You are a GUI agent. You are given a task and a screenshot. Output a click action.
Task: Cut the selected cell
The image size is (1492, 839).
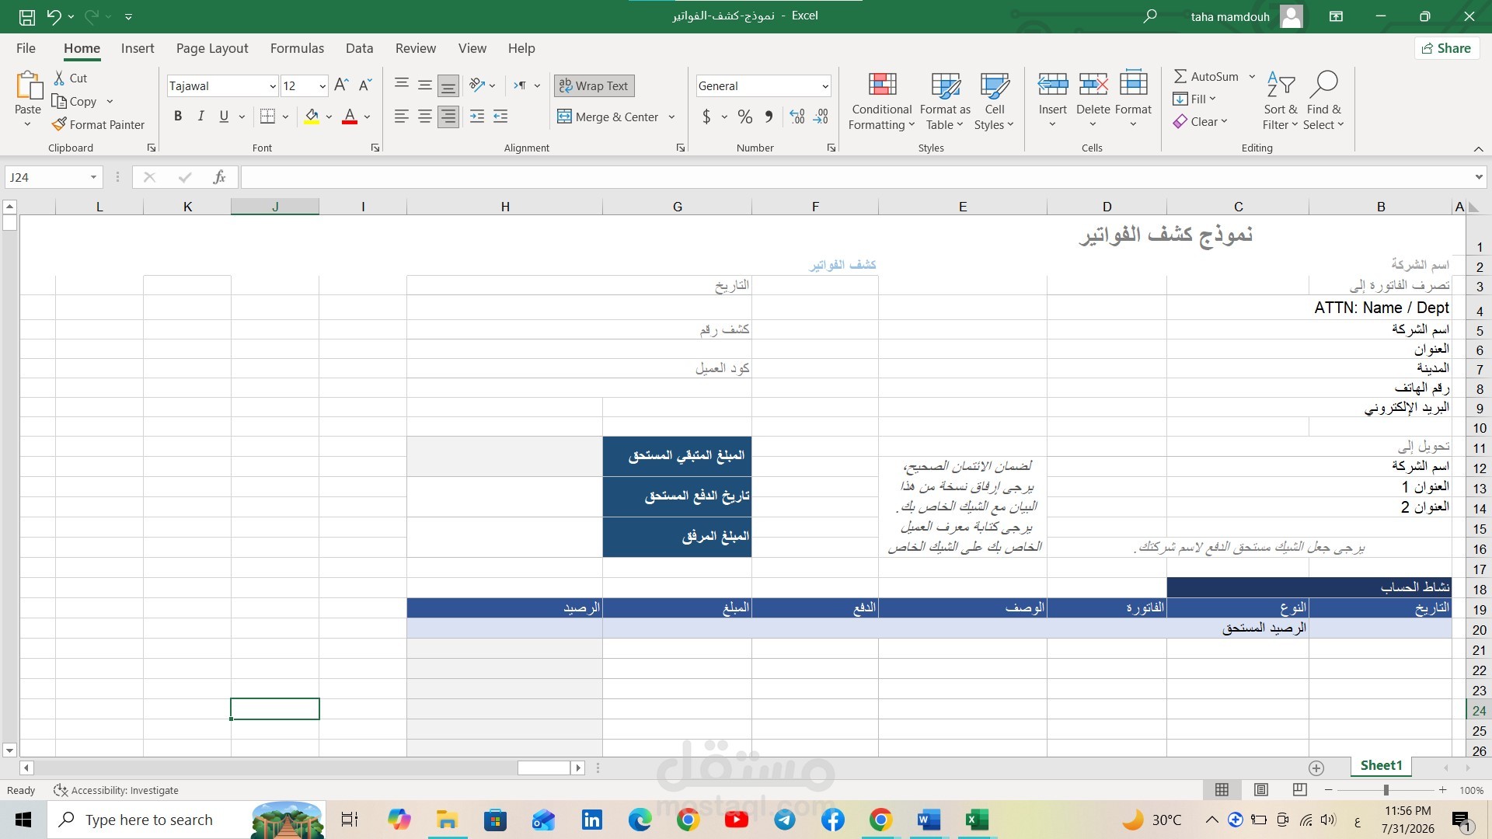click(x=71, y=78)
